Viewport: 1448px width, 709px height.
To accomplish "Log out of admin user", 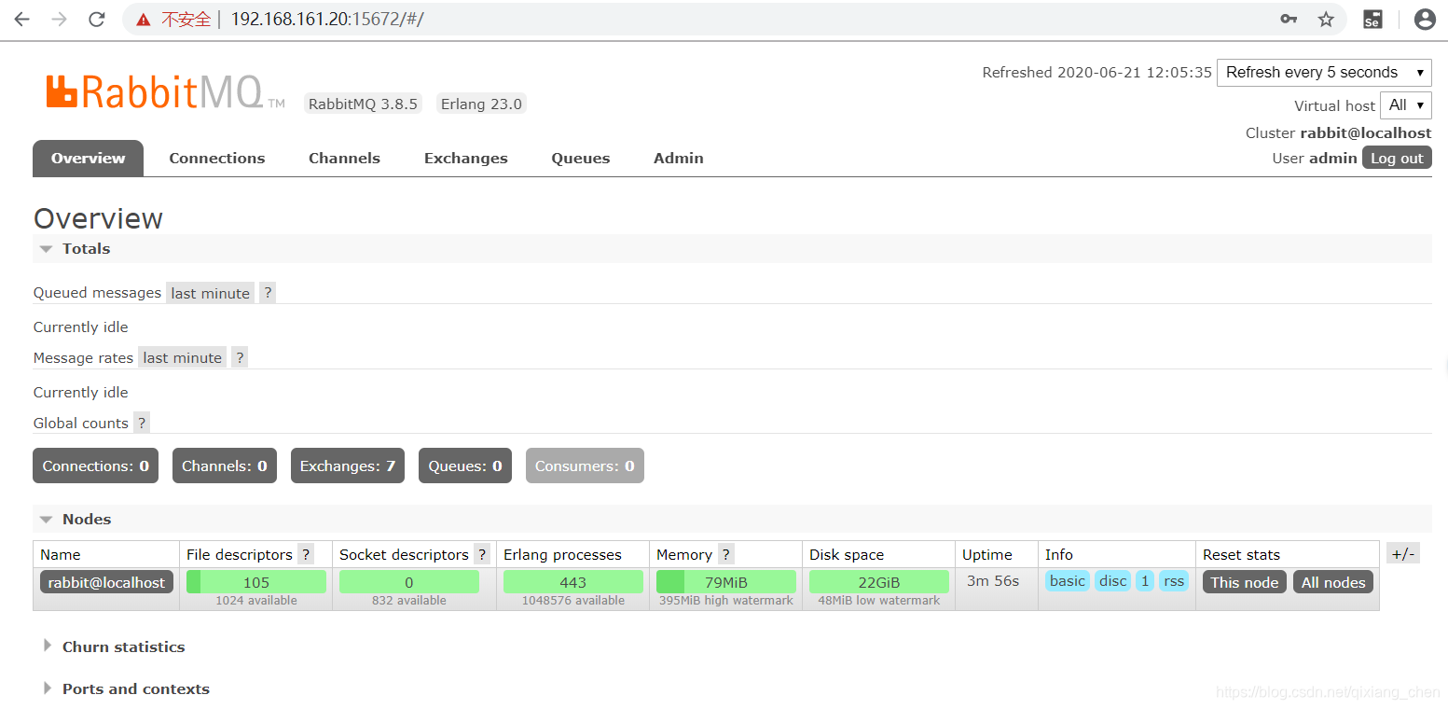I will pos(1397,158).
